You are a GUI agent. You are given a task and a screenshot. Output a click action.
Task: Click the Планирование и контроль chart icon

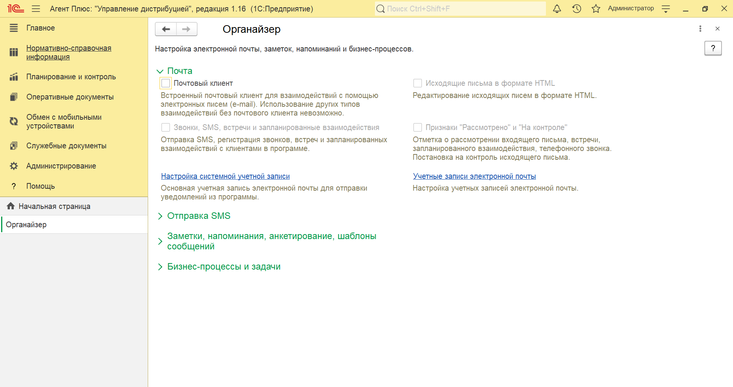coord(14,77)
